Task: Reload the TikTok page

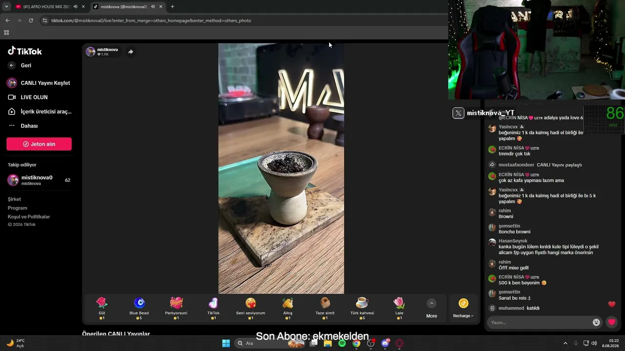Action: click(31, 20)
